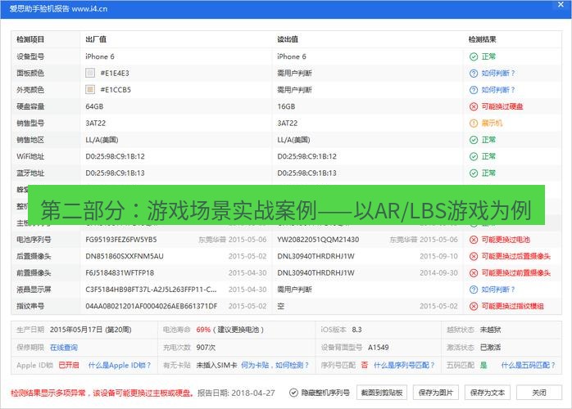Click the green check icon for 销售地区
572x409 pixels.
(x=474, y=140)
